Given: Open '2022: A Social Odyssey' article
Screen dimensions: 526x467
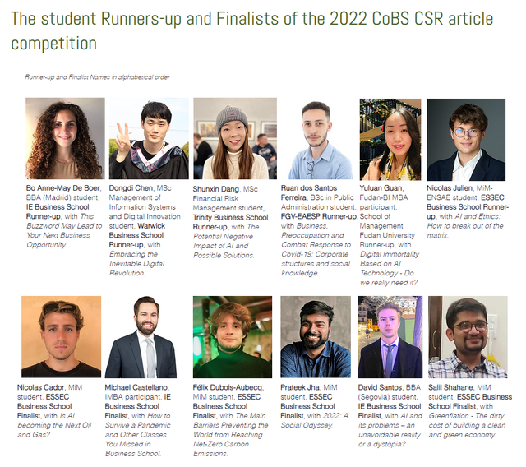Looking at the screenshot, I should pyautogui.click(x=314, y=420).
